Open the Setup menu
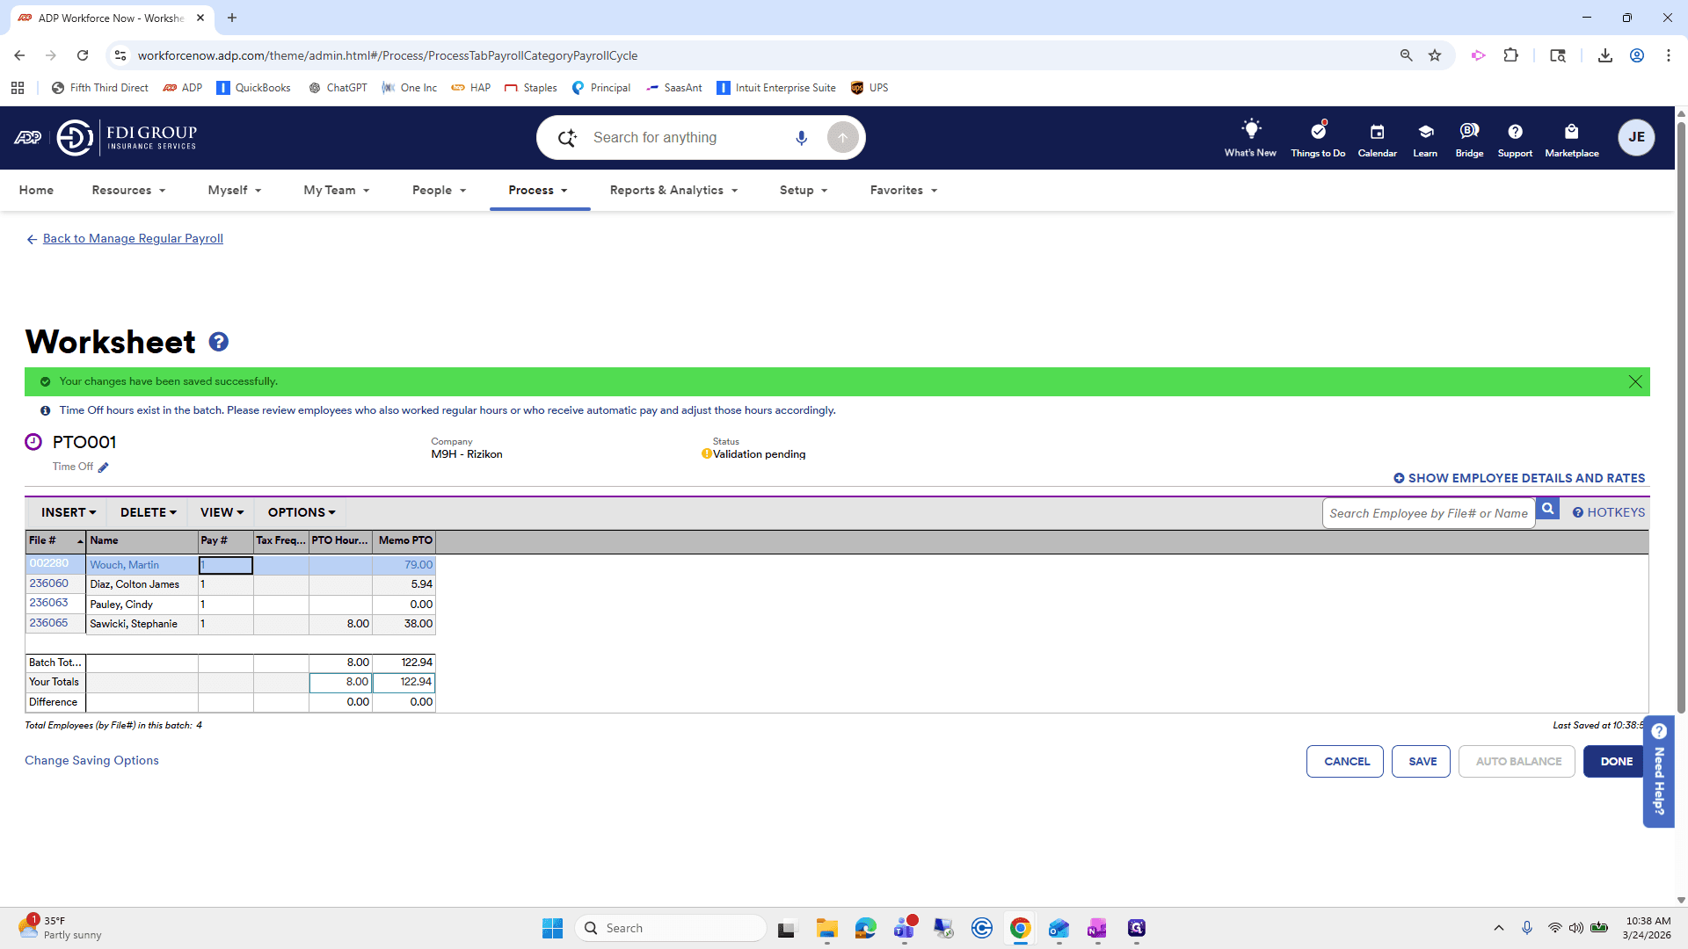The width and height of the screenshot is (1688, 949). tap(804, 190)
